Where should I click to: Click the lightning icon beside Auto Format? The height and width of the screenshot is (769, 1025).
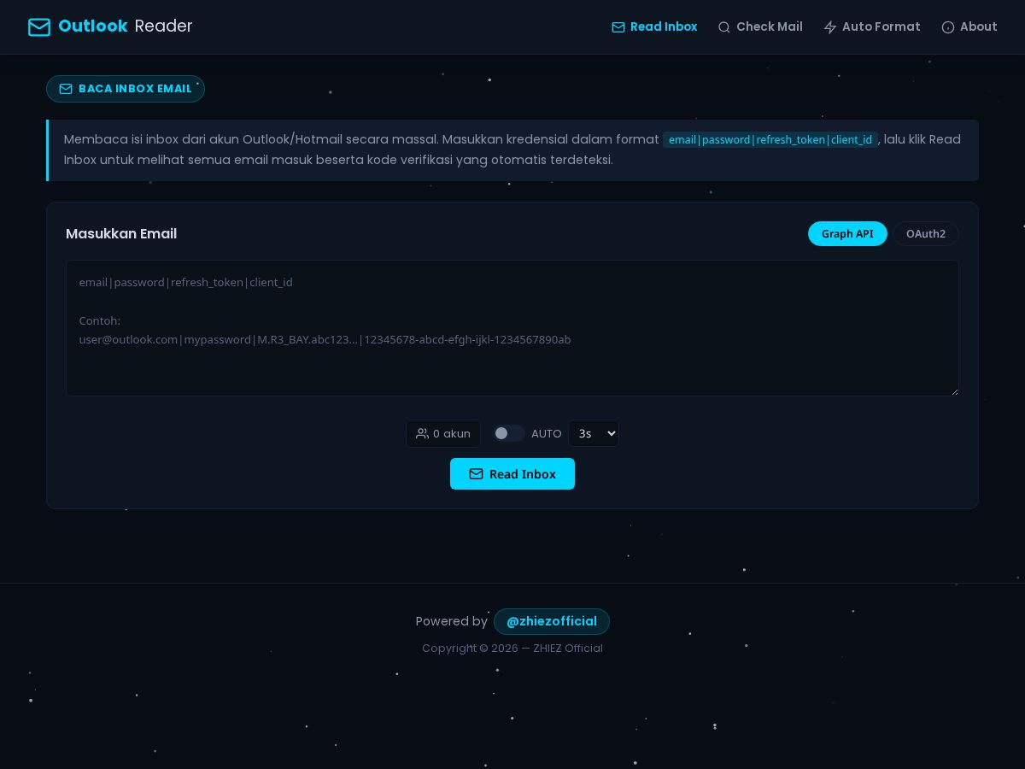point(830,27)
